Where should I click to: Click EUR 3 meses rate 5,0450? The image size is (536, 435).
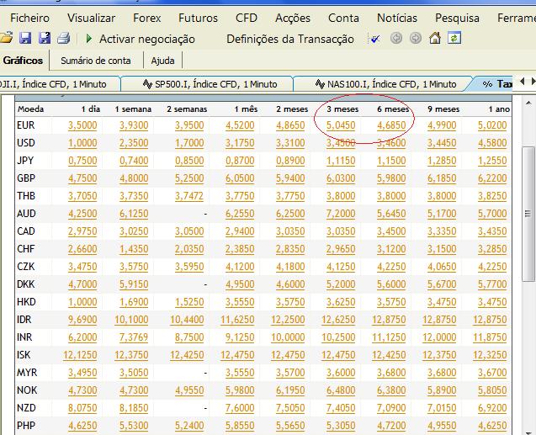click(x=341, y=125)
